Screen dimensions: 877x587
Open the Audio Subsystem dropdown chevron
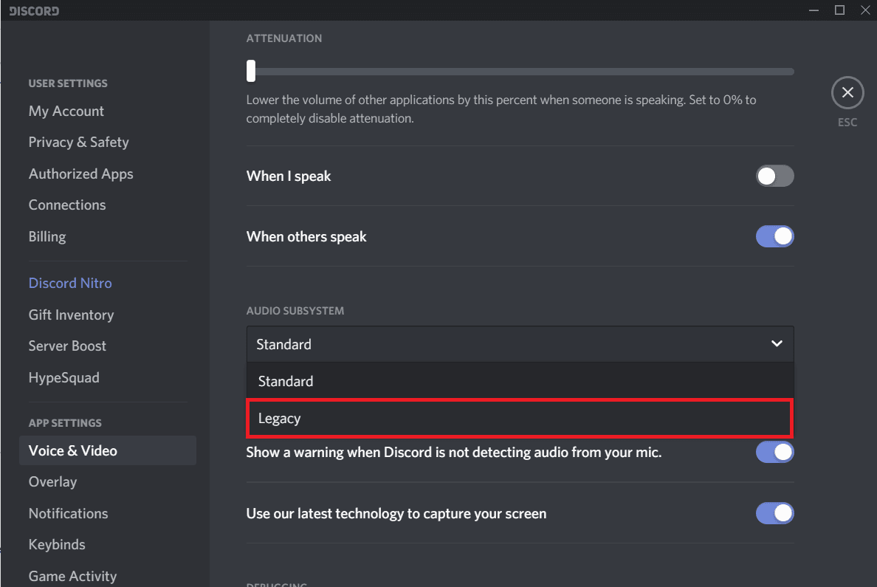pos(777,343)
